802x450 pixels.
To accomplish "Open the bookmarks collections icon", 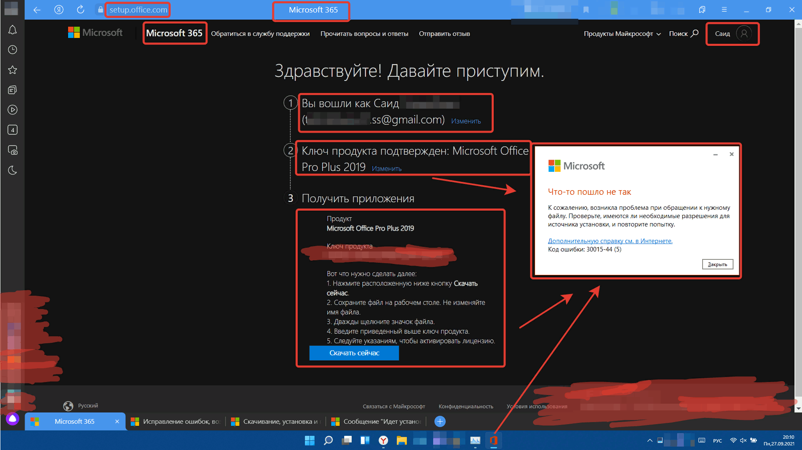I will 702,10.
